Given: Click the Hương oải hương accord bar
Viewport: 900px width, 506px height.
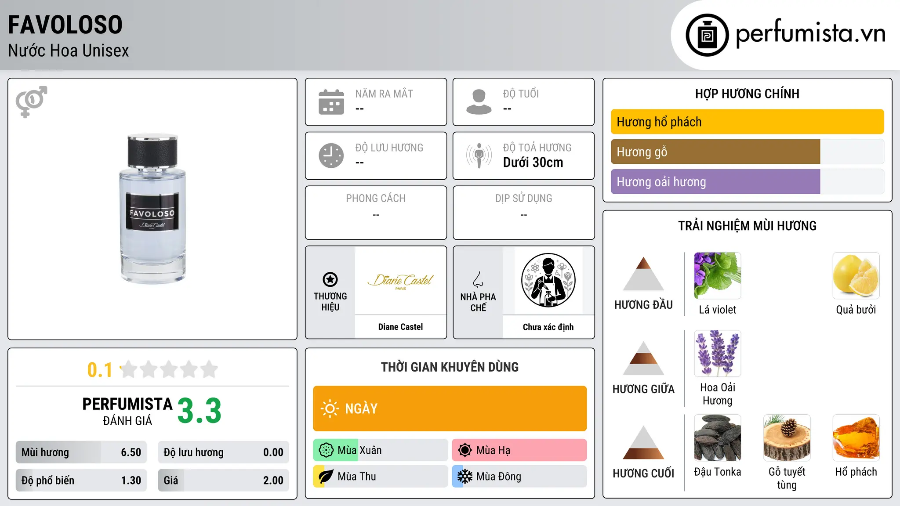Looking at the screenshot, I should [747, 182].
